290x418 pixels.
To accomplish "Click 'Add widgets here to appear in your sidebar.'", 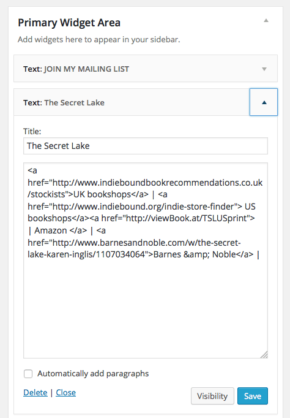I will [x=99, y=40].
